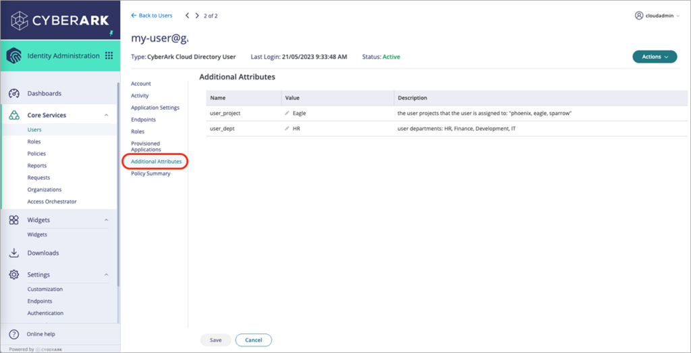Switch to the Application Settings tab
Image resolution: width=691 pixels, height=353 pixels.
[x=155, y=107]
